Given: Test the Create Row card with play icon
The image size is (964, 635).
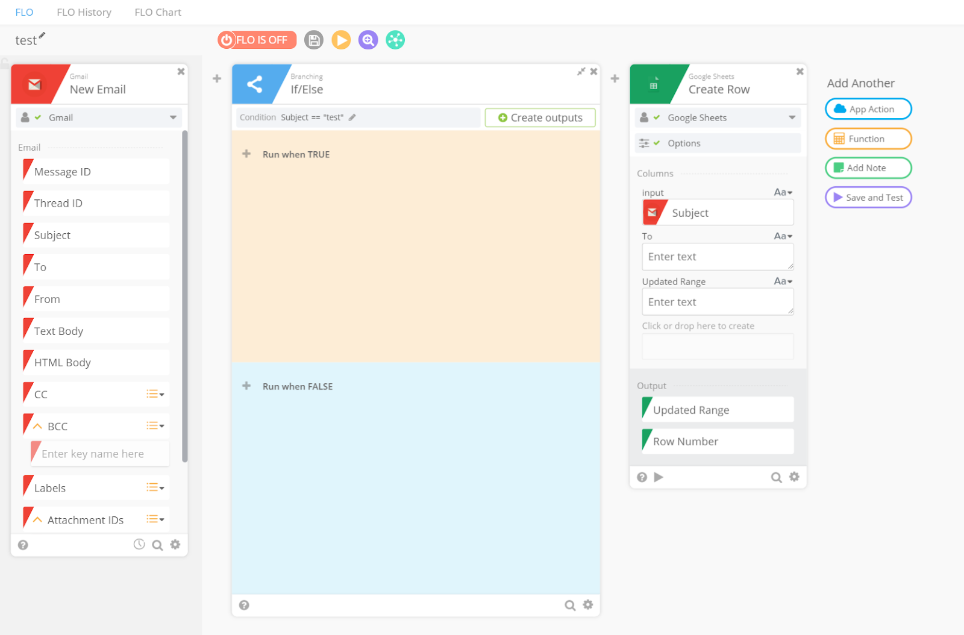Looking at the screenshot, I should pyautogui.click(x=659, y=477).
